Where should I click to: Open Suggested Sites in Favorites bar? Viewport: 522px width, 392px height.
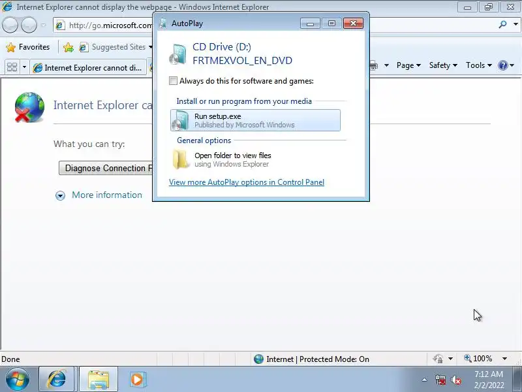coord(115,47)
